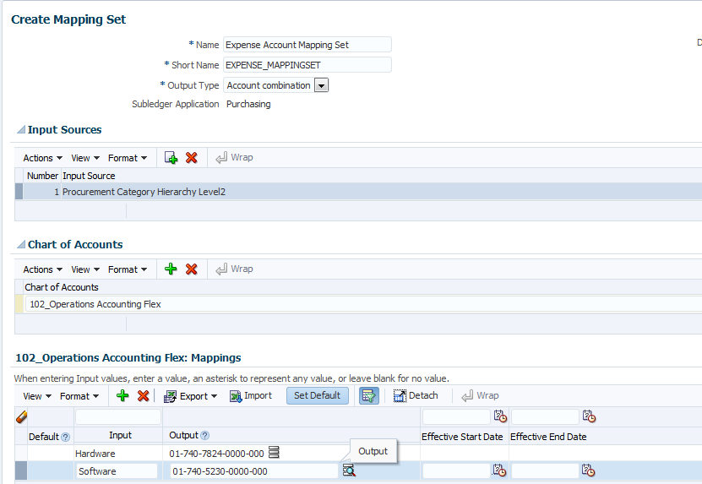
Task: Open Software row Effective Start Date calendar
Action: [499, 470]
